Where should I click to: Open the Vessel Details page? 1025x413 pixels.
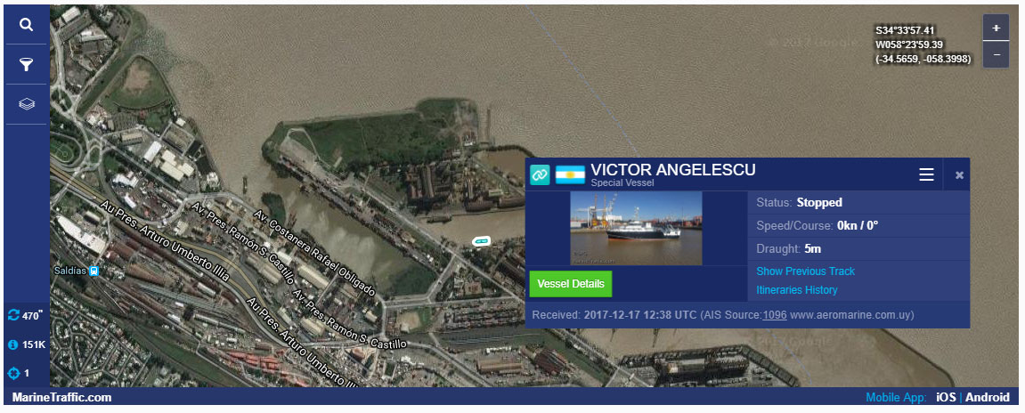tap(571, 284)
